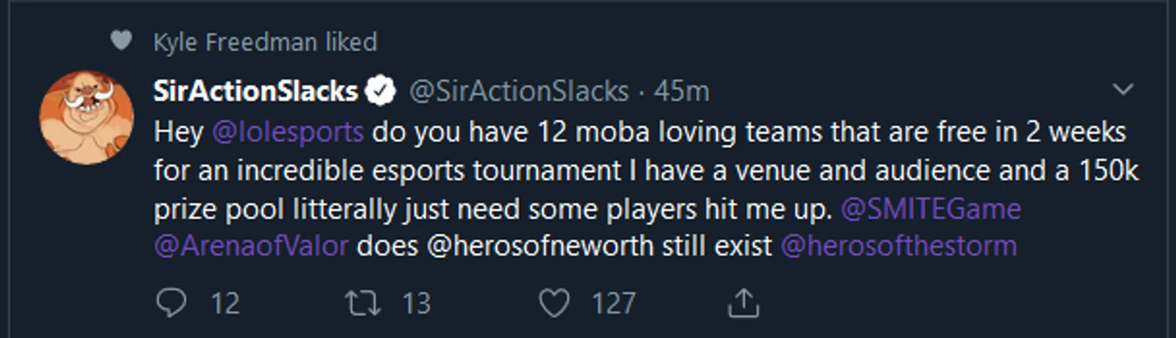Viewport: 1176px width, 338px height.
Task: Click the Kyle Freedman liked label
Action: 265,42
